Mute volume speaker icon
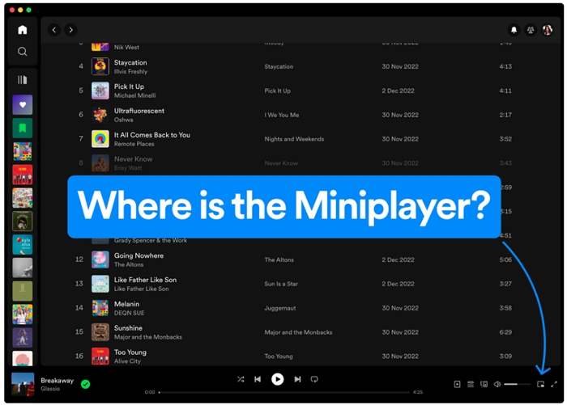The width and height of the screenshot is (567, 405). (497, 385)
